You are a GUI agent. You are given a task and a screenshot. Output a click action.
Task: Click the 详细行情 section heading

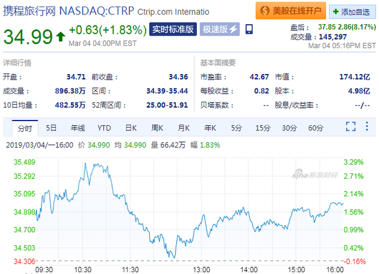(17, 63)
